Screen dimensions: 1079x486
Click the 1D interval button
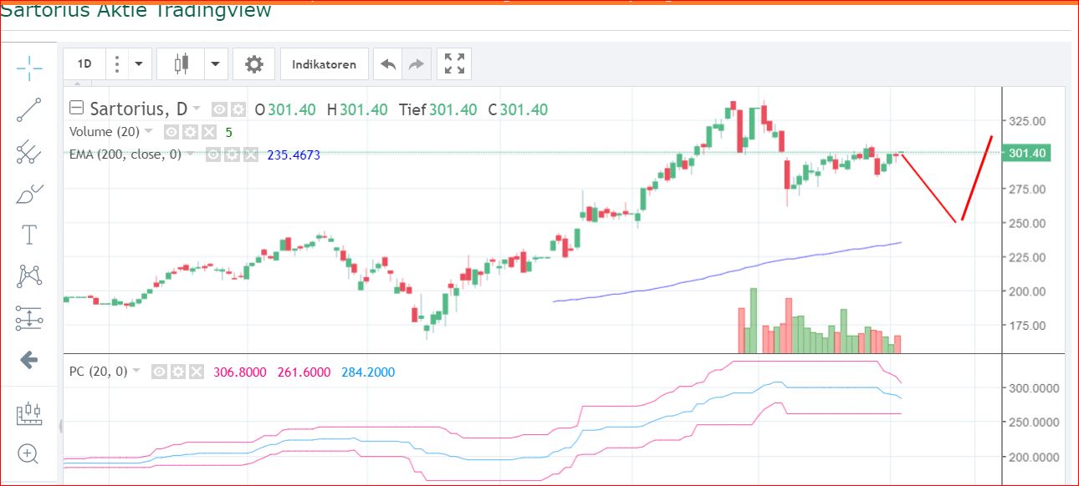tap(84, 64)
